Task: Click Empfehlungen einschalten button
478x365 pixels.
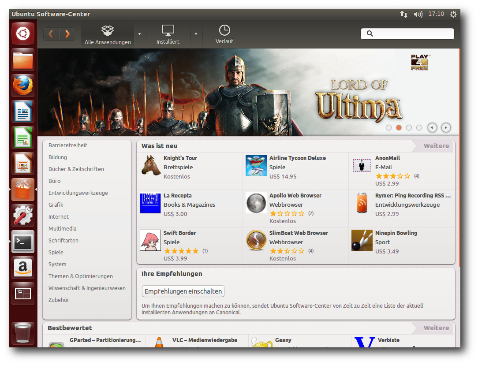Action: point(183,291)
